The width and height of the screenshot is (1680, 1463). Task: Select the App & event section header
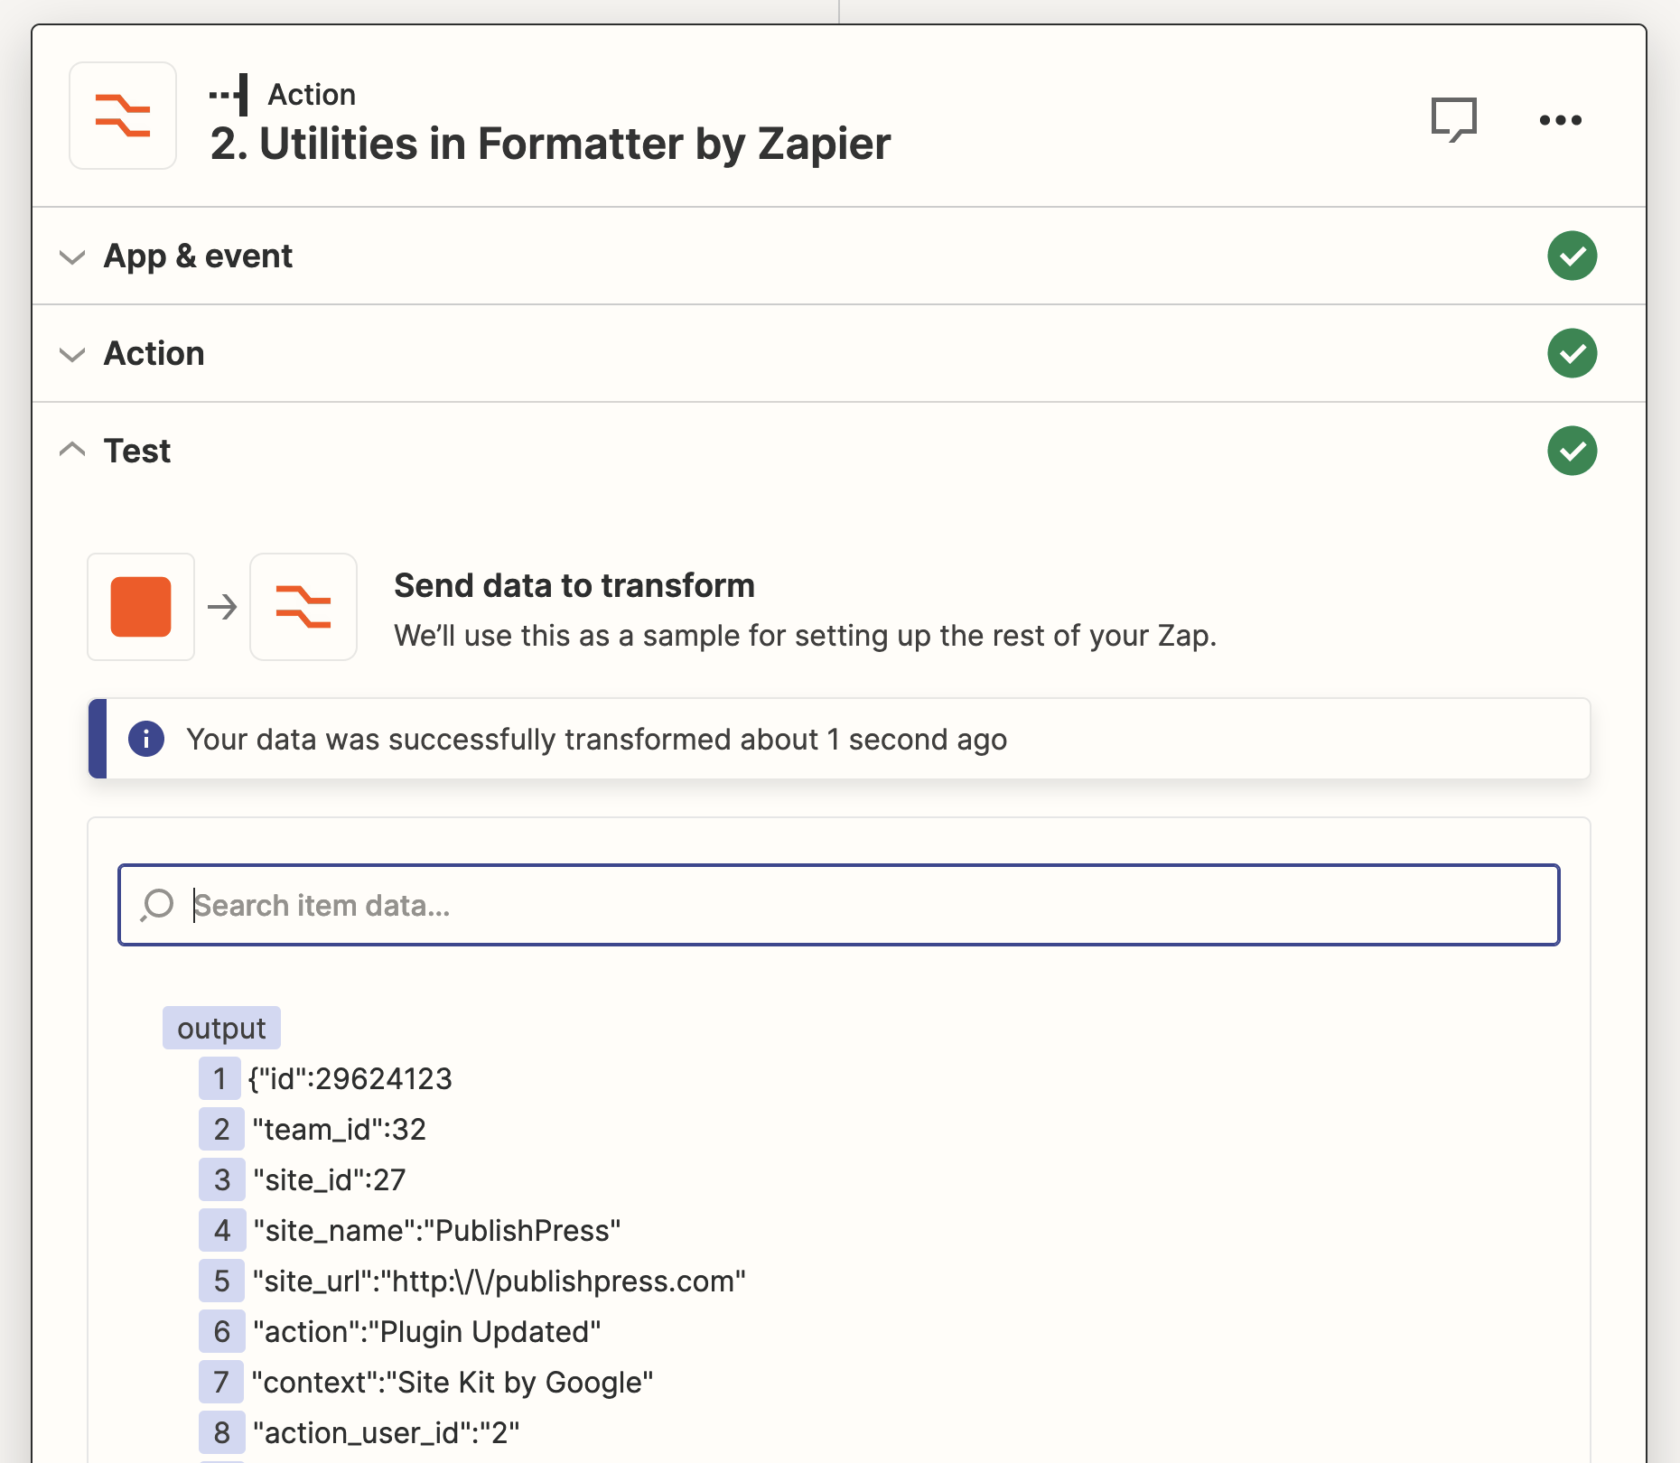pos(199,256)
